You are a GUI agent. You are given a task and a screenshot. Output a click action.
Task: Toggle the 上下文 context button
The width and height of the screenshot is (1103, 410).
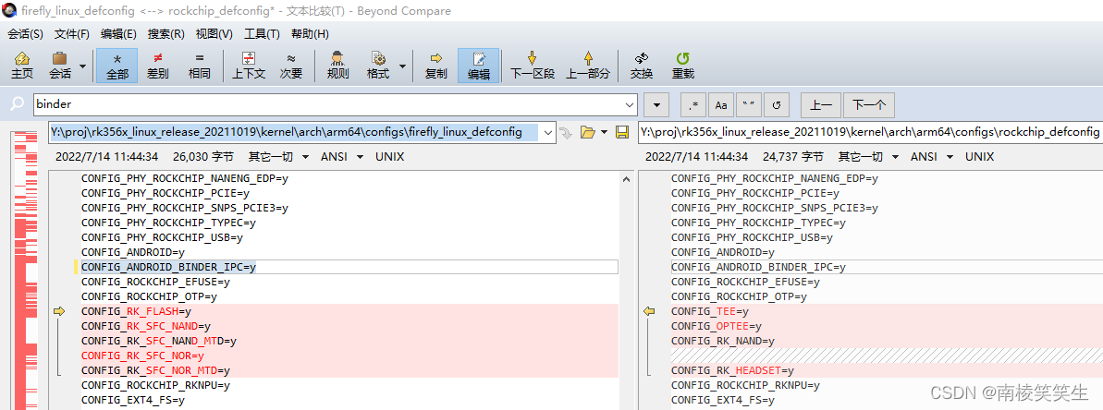pos(249,66)
